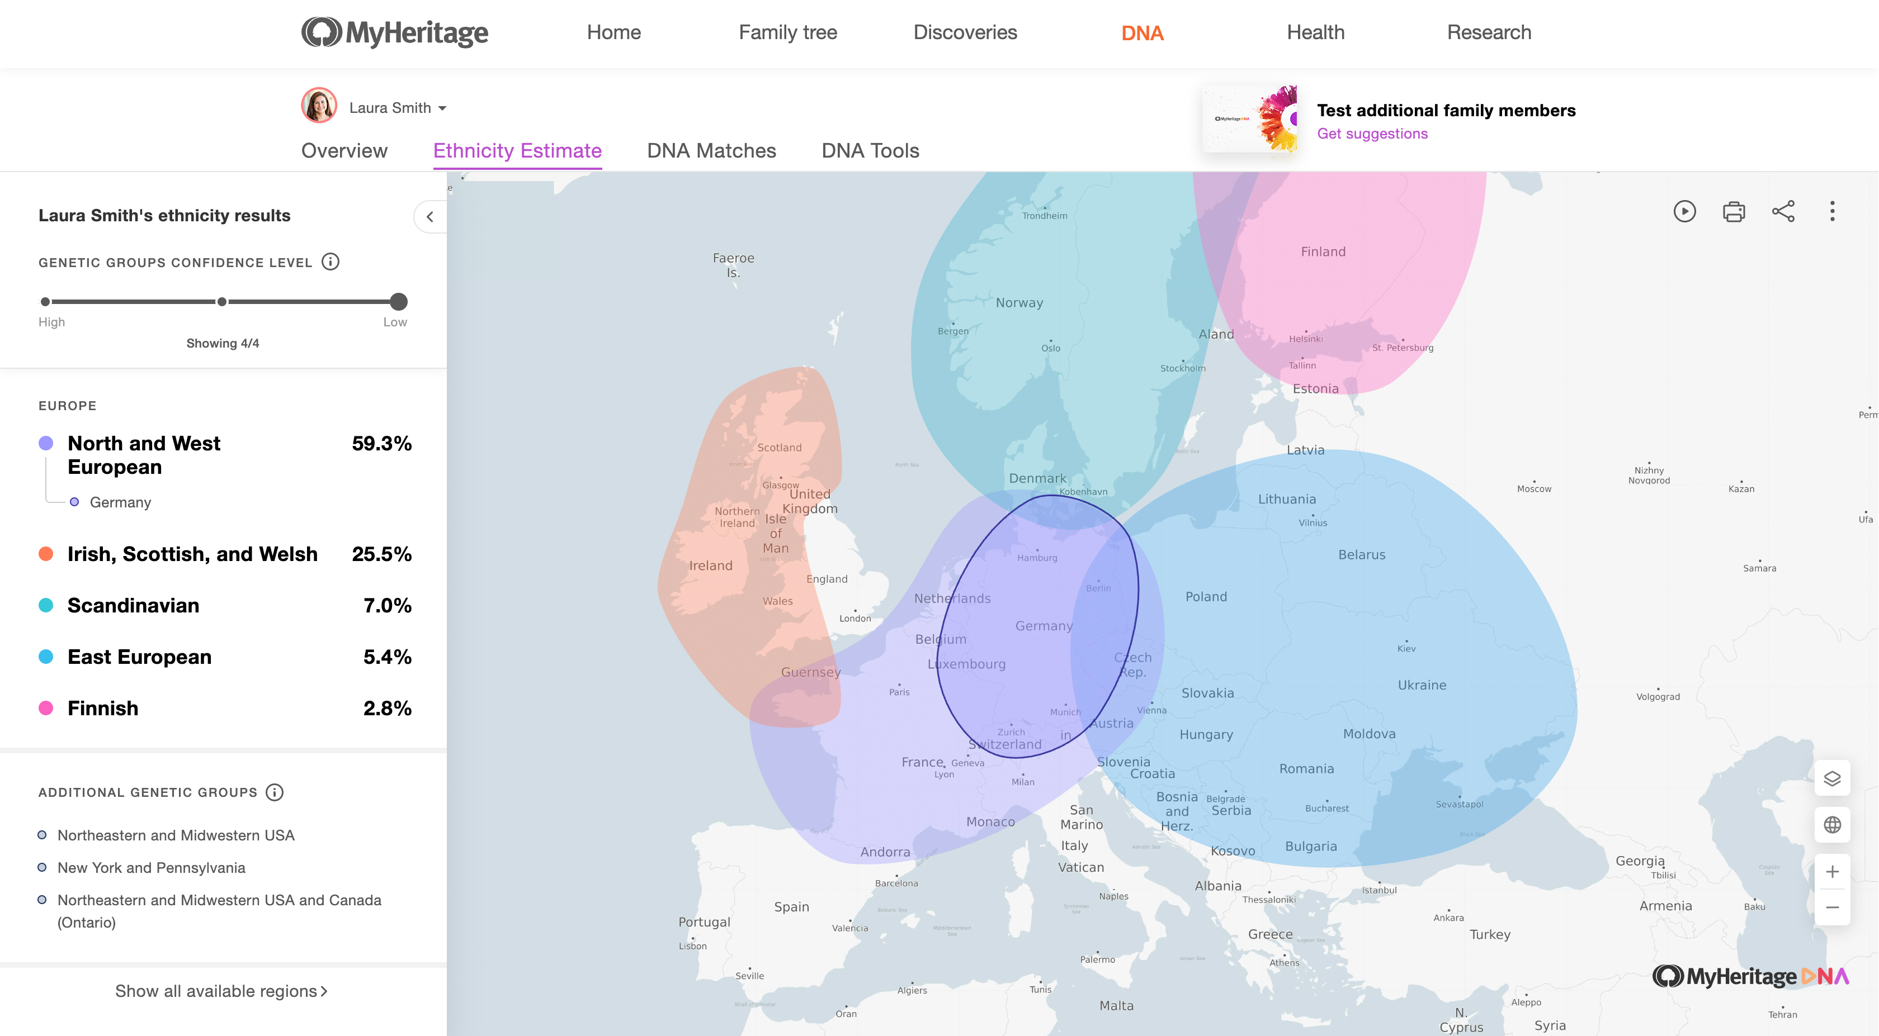
Task: Open the DNA kit promo thumbnail
Action: click(x=1249, y=119)
